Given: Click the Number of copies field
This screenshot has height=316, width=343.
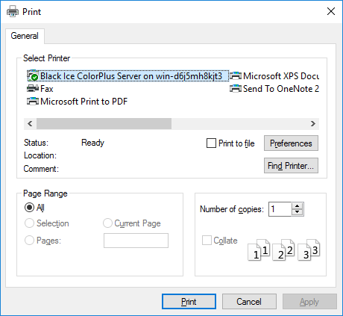Looking at the screenshot, I should pos(280,209).
